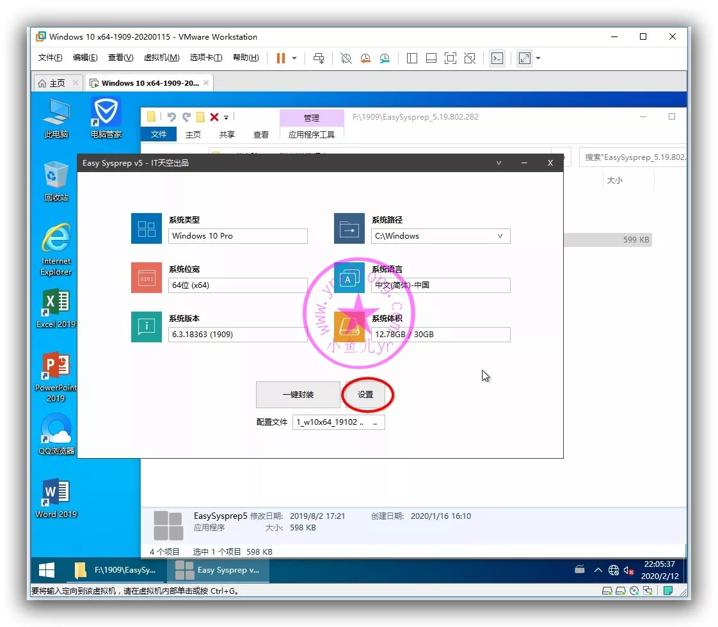Switch to the 主页 tab in VMware
This screenshot has width=718, height=627.
point(52,83)
